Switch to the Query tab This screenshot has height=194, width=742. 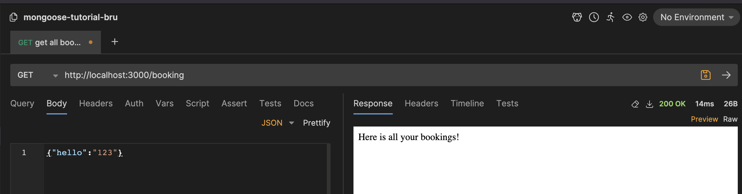click(22, 103)
